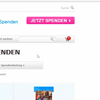
Task: Click the pink Jetzt Spenden button
Action: (50, 20)
